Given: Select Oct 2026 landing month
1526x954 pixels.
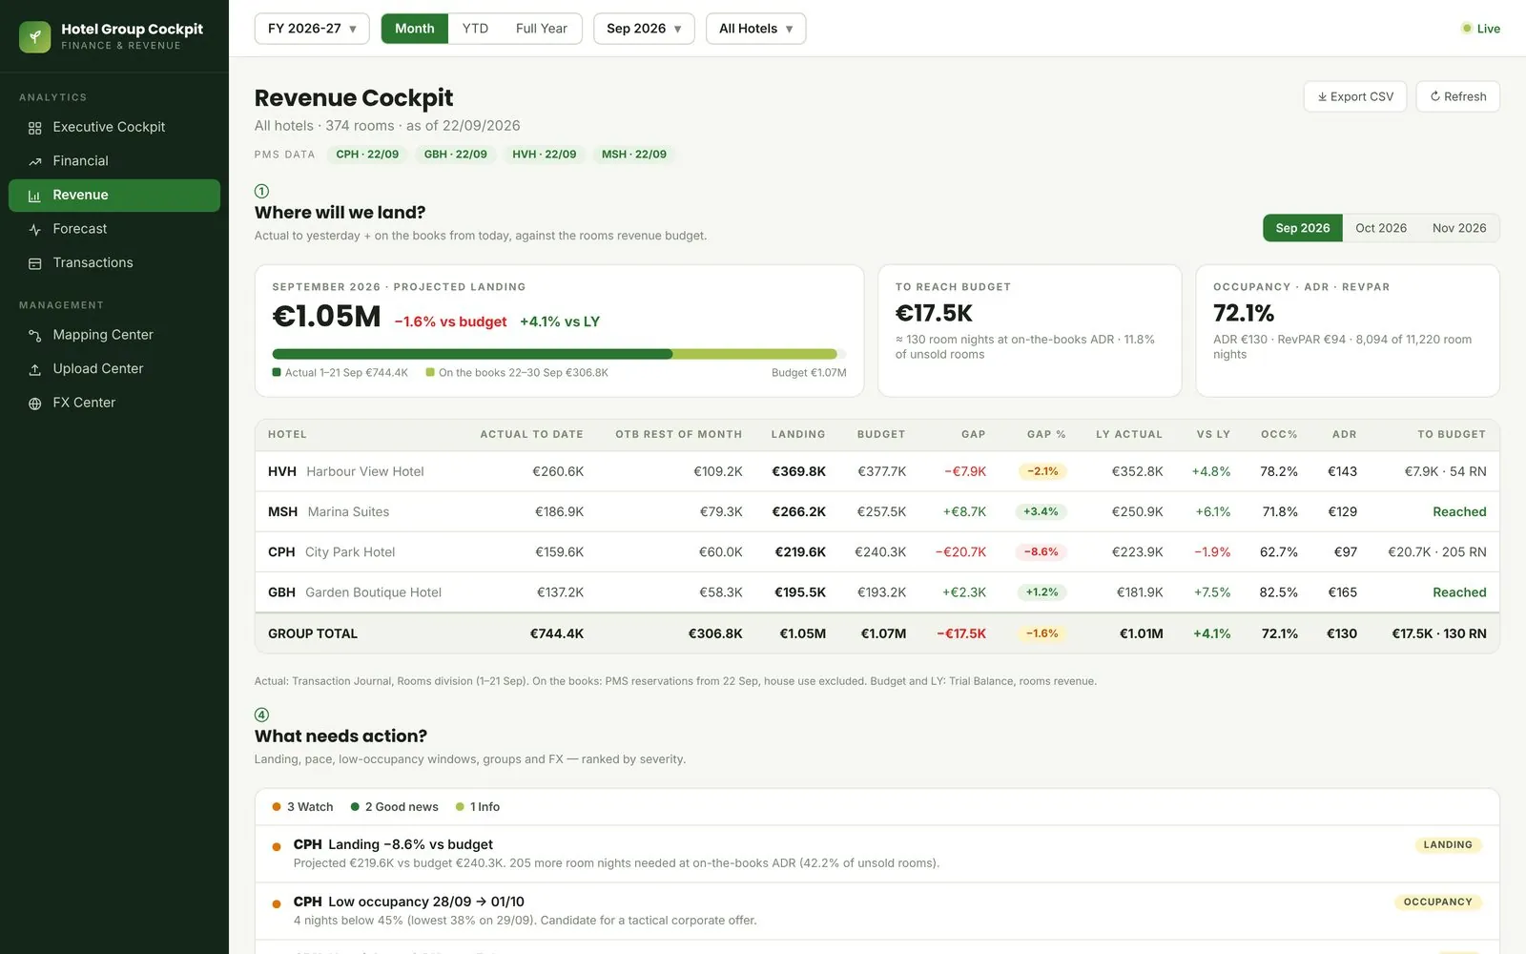Looking at the screenshot, I should tap(1381, 228).
